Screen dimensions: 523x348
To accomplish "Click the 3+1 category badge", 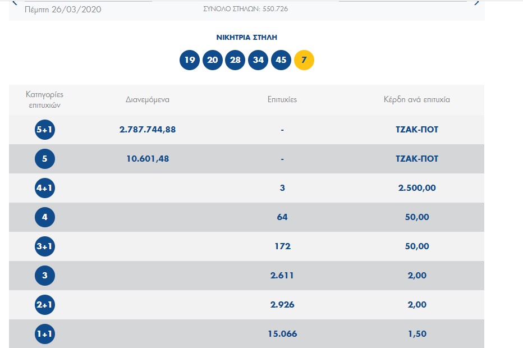I will (45, 246).
